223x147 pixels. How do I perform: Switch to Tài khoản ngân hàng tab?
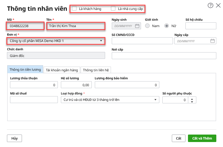[x=62, y=70]
